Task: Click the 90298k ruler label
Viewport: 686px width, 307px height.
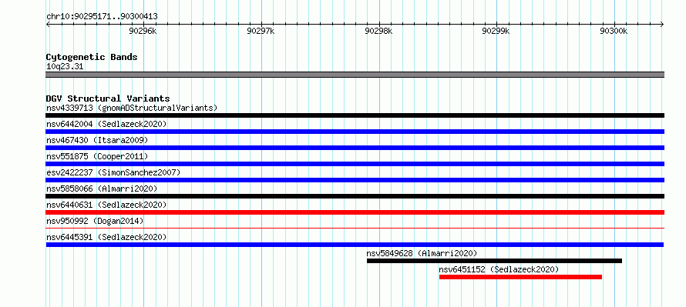Action: click(378, 31)
